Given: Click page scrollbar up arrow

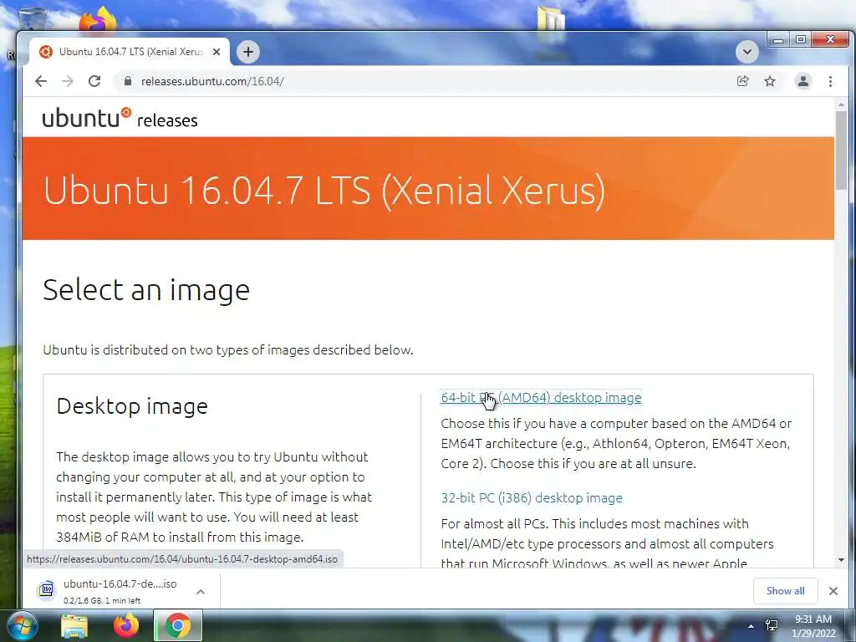Looking at the screenshot, I should (x=841, y=104).
